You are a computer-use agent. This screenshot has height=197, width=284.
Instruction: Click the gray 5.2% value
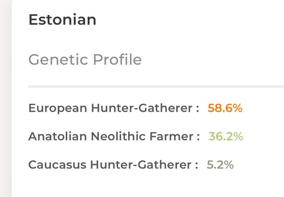point(220,165)
